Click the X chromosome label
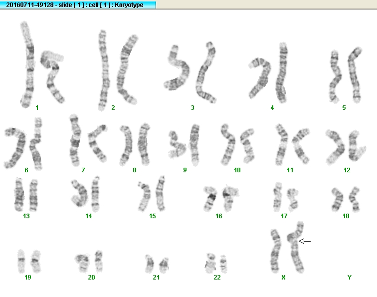The height and width of the screenshot is (297, 377). tap(283, 277)
